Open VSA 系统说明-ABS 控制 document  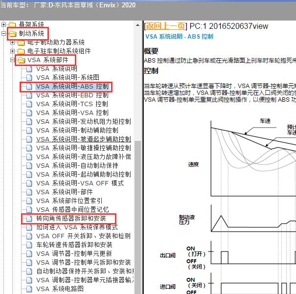click(72, 87)
